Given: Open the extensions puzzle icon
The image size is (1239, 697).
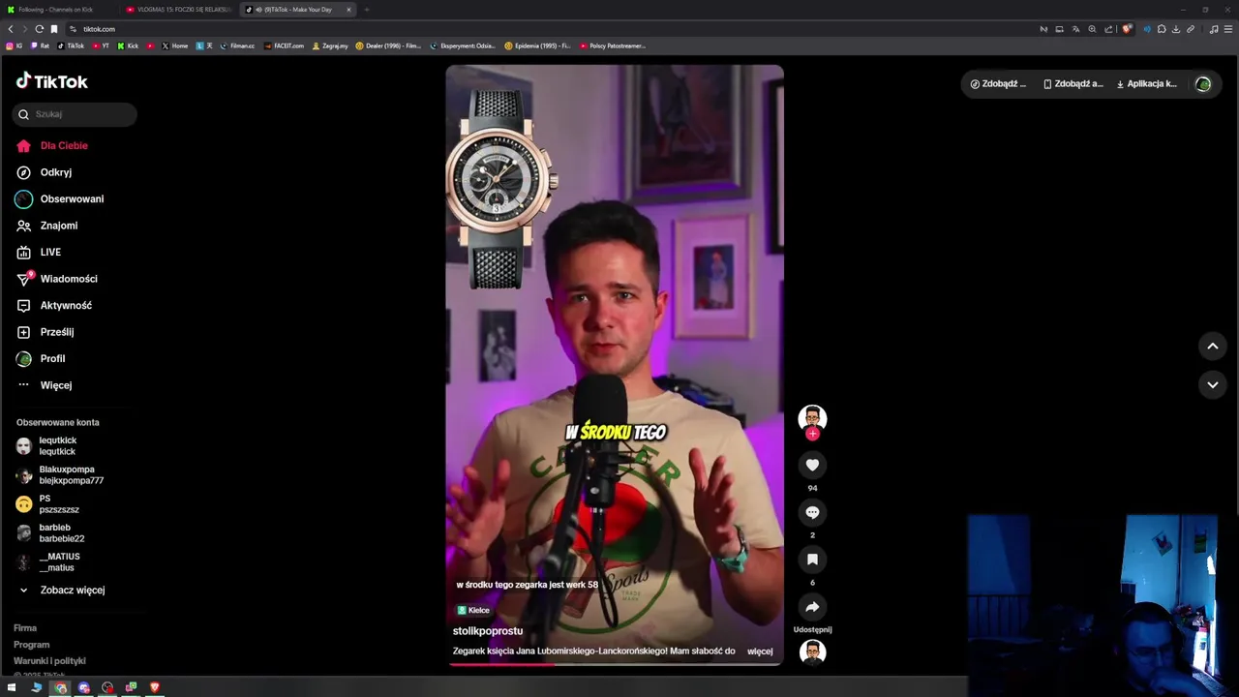Looking at the screenshot, I should coord(1161,29).
